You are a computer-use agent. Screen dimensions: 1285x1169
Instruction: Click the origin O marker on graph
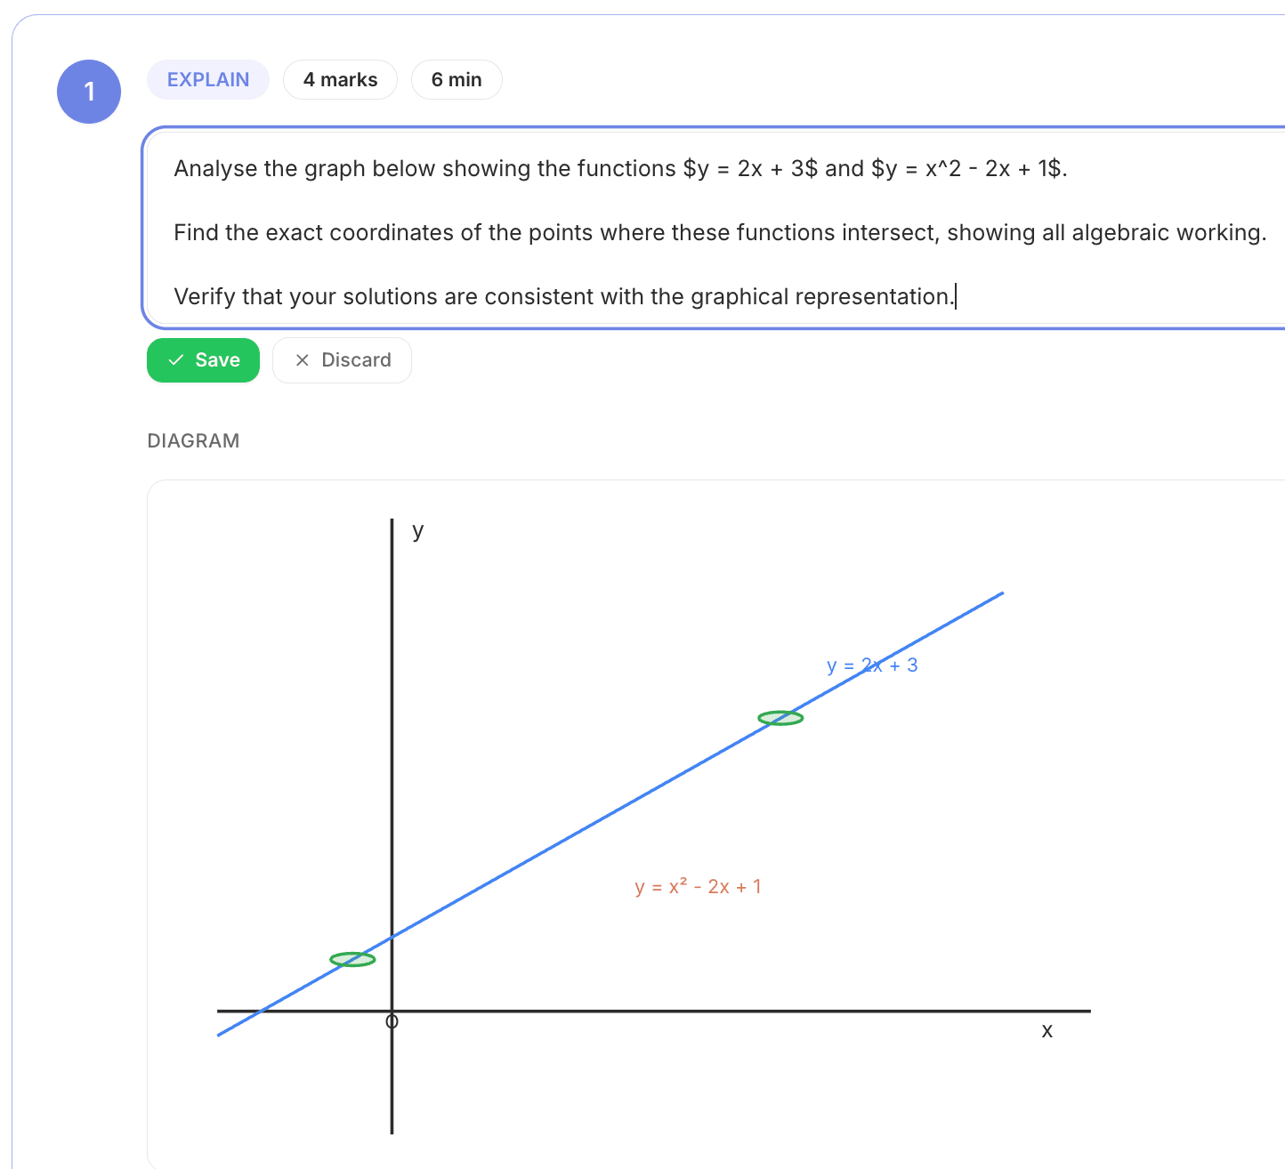click(392, 1021)
